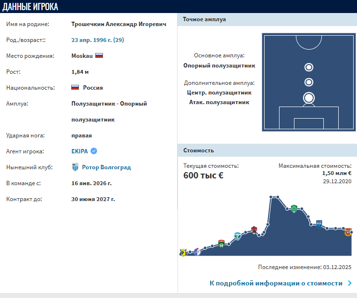Click the topmost position marker on pitch
The width and height of the screenshot is (357, 298).
tap(309, 67)
